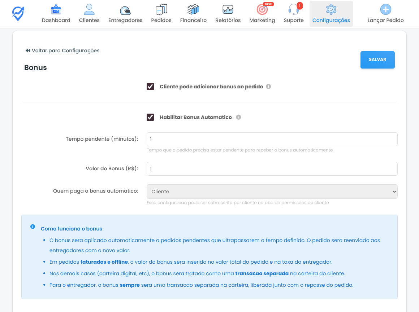Viewport: 419px width, 312px height.
Task: Open Entregadores helmet icon
Action: [x=125, y=10]
